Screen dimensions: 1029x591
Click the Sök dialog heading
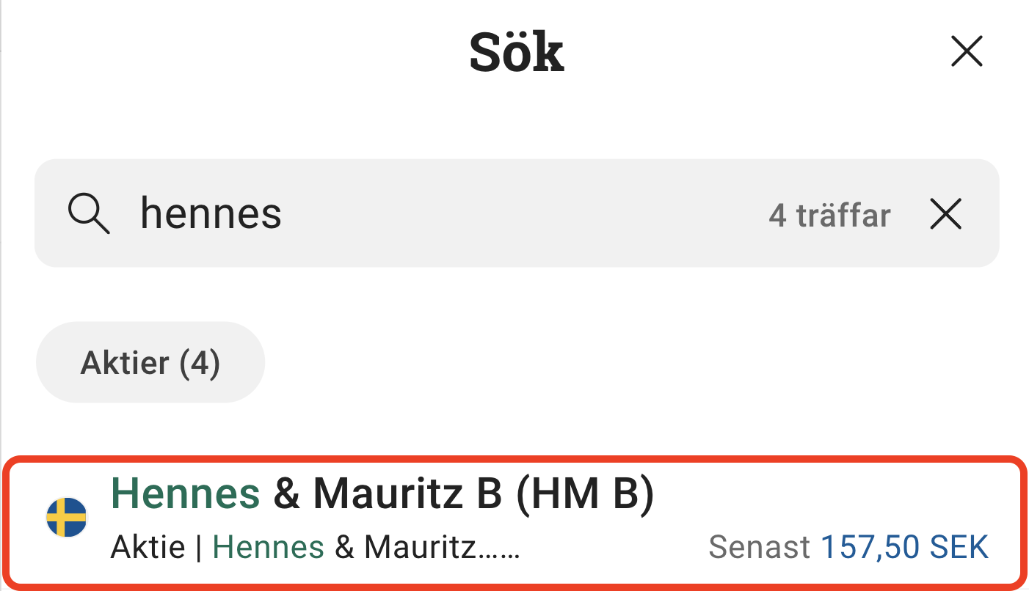517,53
